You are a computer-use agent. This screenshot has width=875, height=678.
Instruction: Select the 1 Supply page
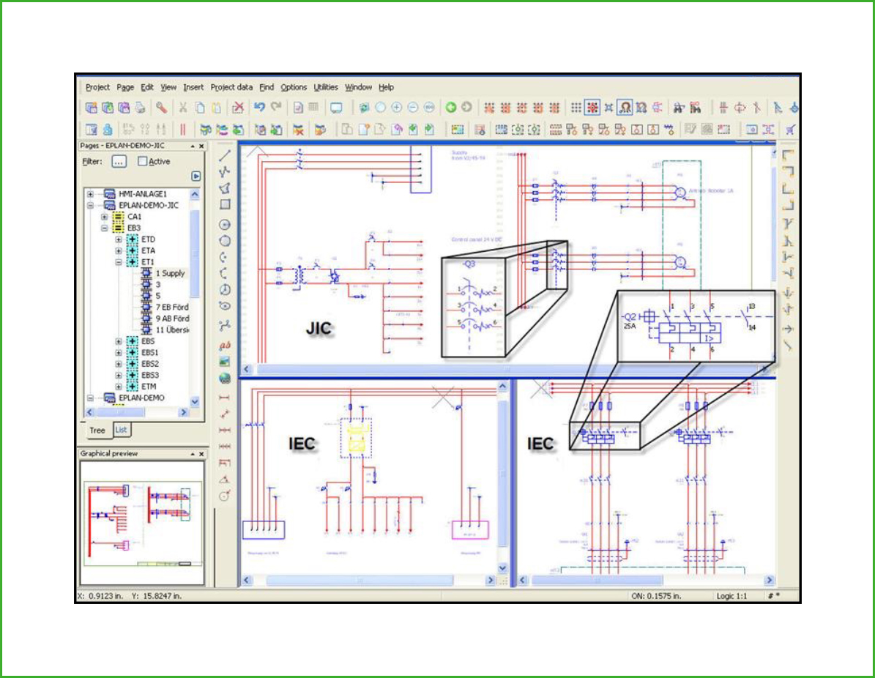pyautogui.click(x=169, y=273)
